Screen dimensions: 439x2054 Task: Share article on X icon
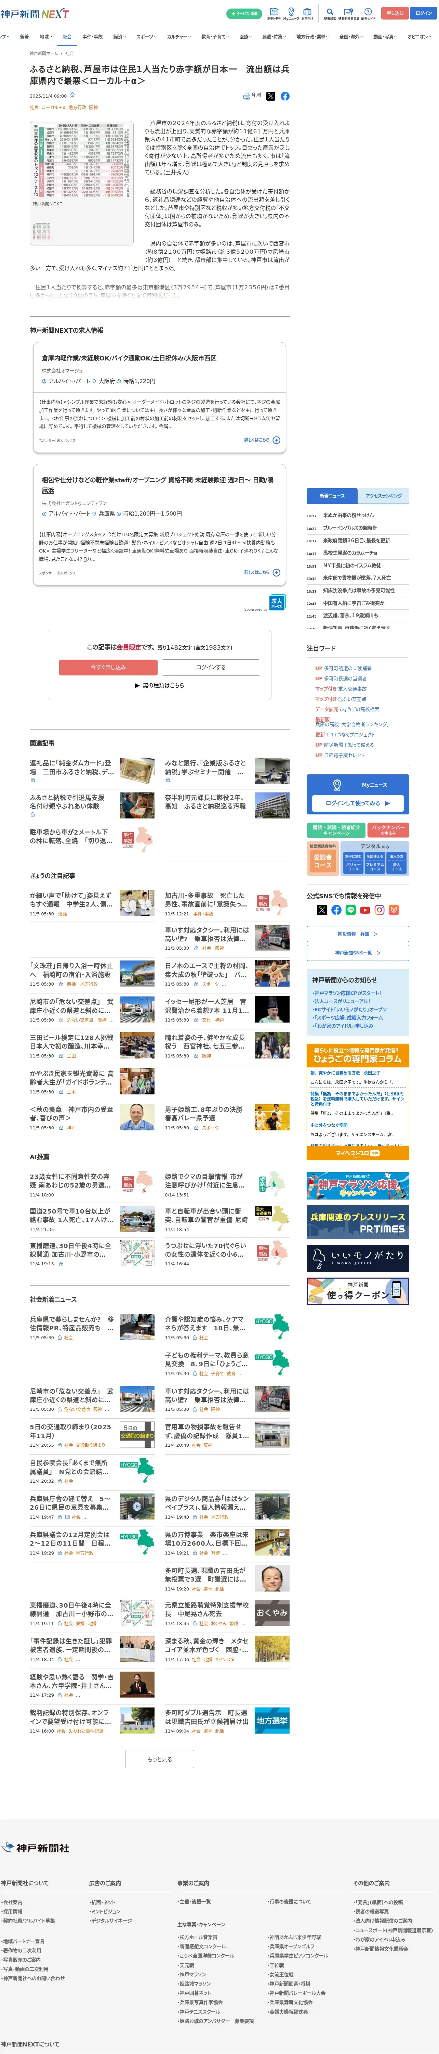pyautogui.click(x=271, y=96)
